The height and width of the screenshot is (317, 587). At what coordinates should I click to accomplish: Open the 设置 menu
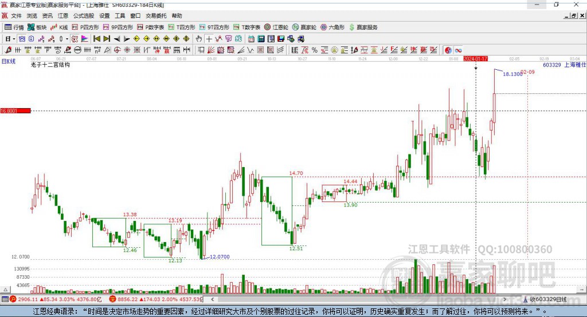click(104, 15)
